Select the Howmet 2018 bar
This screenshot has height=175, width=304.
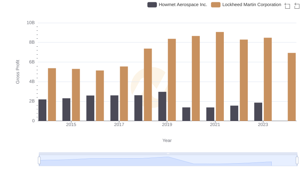click(x=138, y=108)
